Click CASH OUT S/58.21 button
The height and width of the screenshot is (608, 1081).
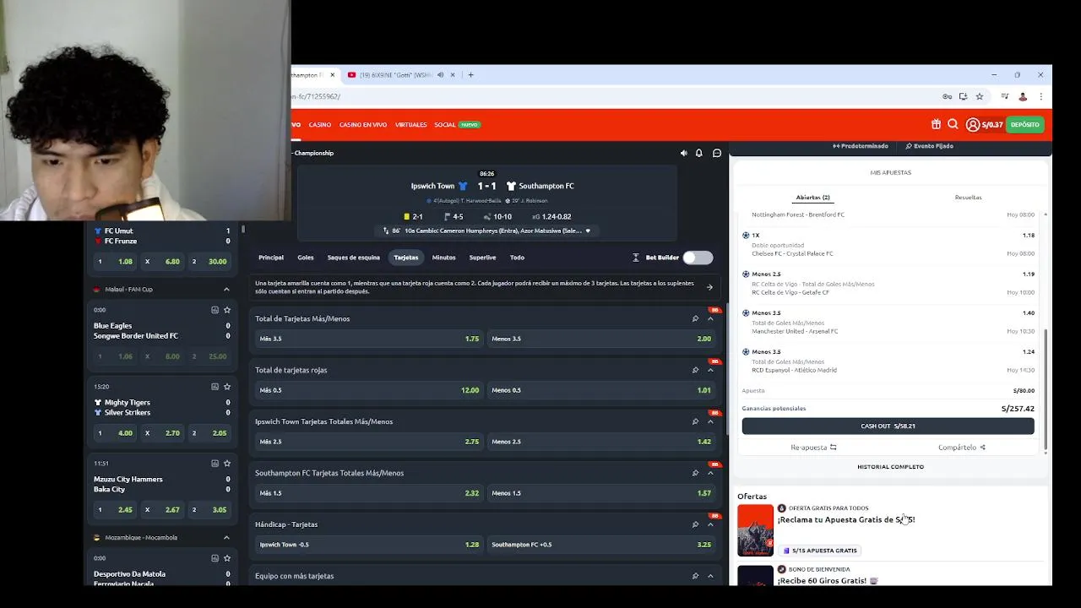click(x=888, y=426)
